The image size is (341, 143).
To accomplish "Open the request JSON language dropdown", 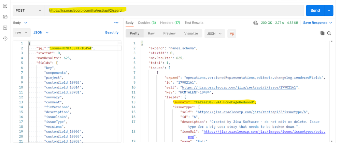I will (41, 32).
